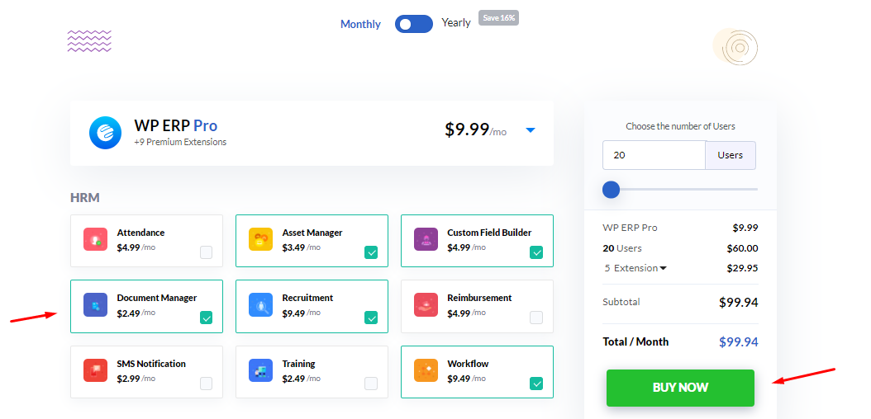The height and width of the screenshot is (419, 871).
Task: Click the number of users input field
Action: click(653, 155)
